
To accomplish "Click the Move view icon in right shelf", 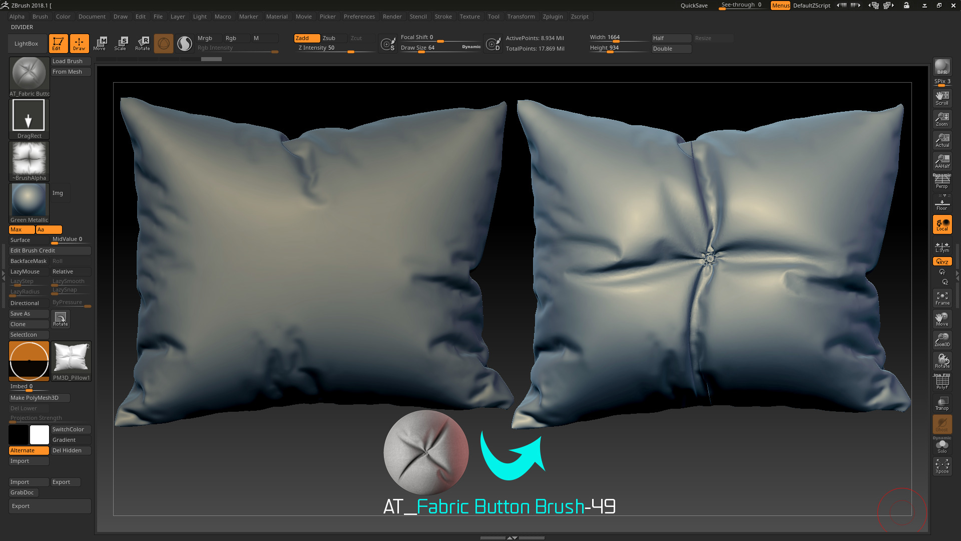I will click(942, 319).
